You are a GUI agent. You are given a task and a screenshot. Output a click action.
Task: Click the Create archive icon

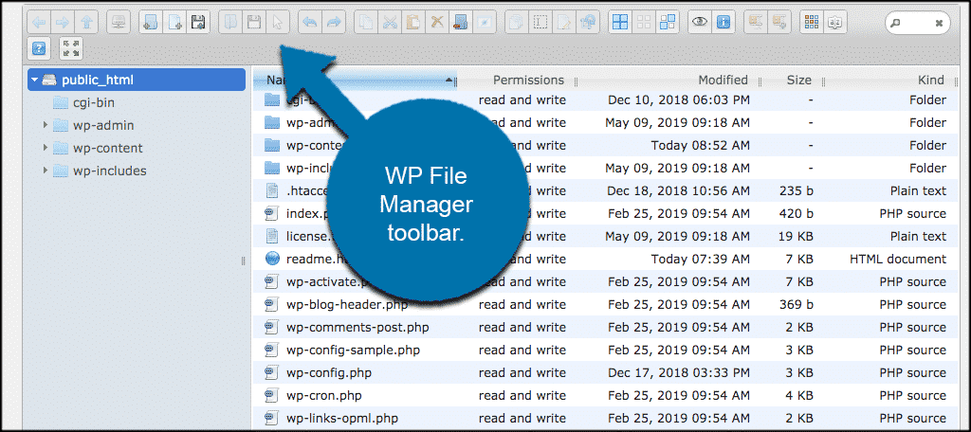point(779,23)
